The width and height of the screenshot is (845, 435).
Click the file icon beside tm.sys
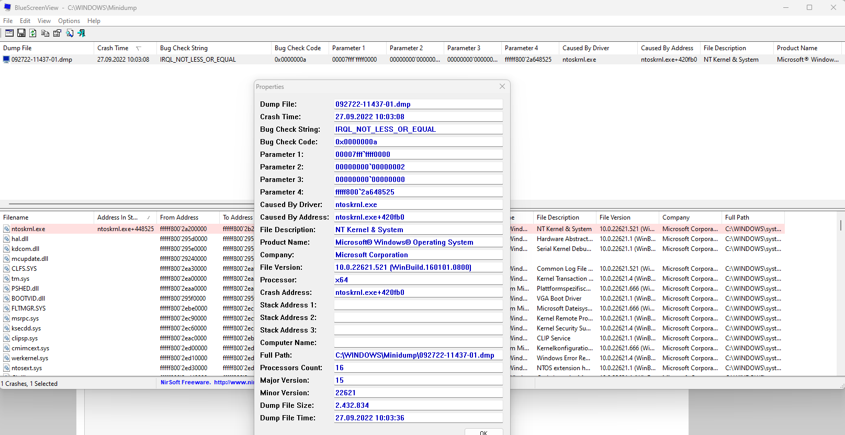(6, 279)
